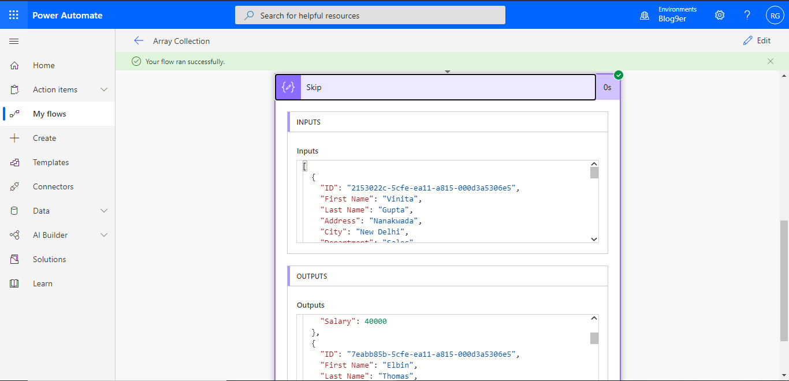This screenshot has height=381, width=789.
Task: Click the settings gear icon
Action: [720, 15]
